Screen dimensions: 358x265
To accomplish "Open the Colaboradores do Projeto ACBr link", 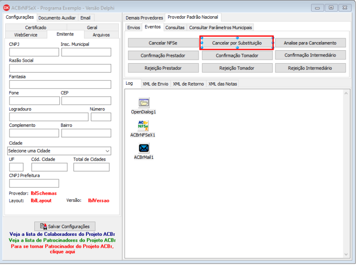I will (62, 234).
